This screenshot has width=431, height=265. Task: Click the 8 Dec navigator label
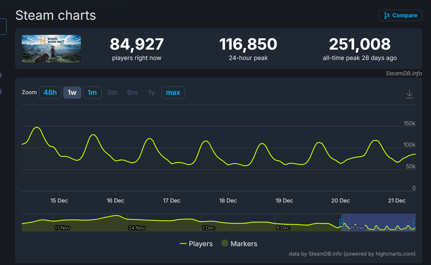click(283, 228)
